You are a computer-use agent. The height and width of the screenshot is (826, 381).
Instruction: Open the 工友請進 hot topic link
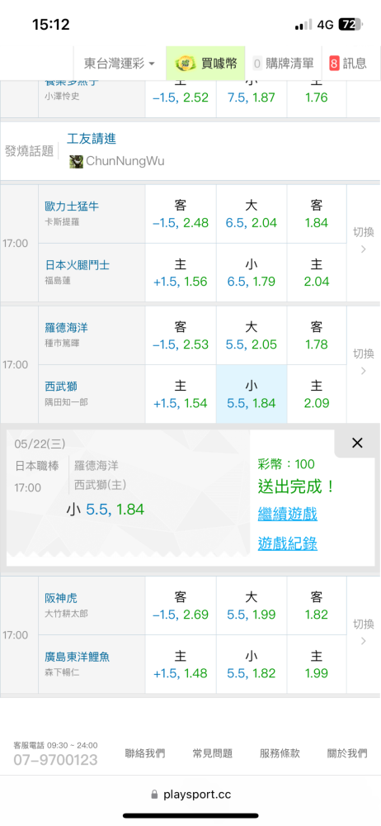92,139
